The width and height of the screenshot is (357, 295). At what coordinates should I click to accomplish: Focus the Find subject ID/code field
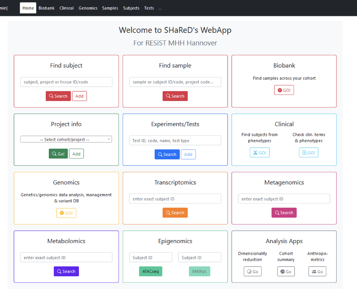(66, 82)
